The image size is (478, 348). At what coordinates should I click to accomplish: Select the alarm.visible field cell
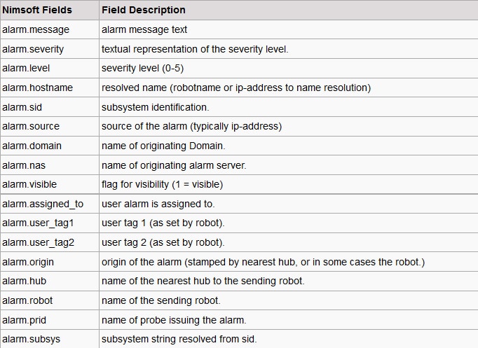click(x=29, y=184)
